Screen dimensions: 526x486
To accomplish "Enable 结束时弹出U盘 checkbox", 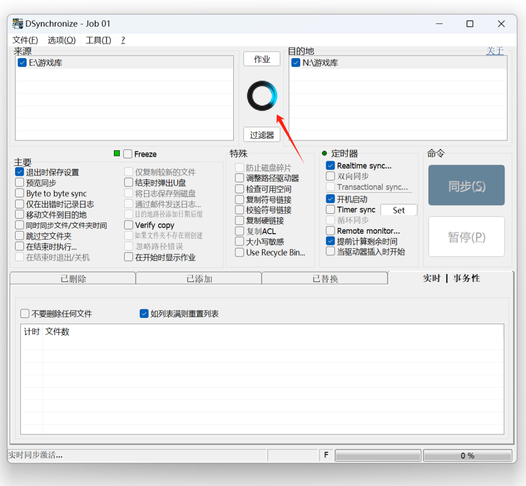I will click(129, 183).
